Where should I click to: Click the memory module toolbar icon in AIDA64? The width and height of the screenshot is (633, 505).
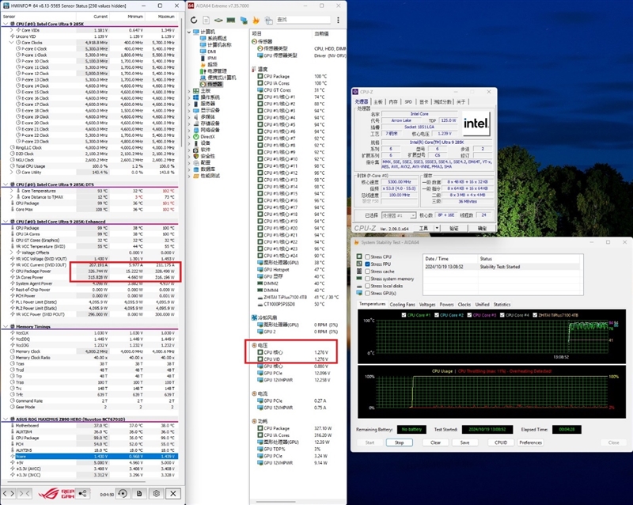(231, 20)
